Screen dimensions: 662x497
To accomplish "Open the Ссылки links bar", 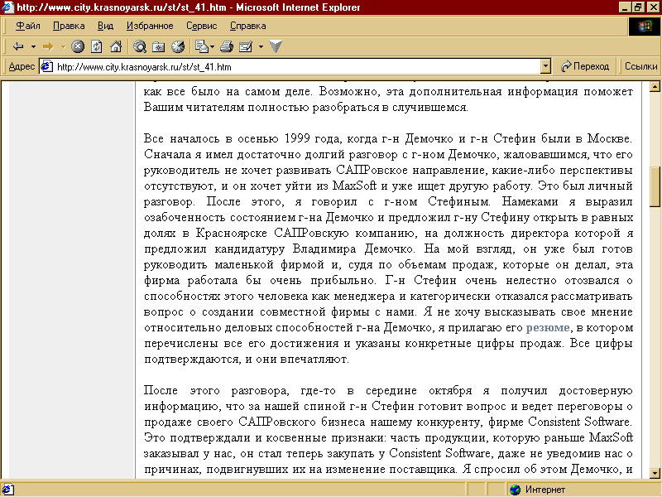I will point(640,66).
